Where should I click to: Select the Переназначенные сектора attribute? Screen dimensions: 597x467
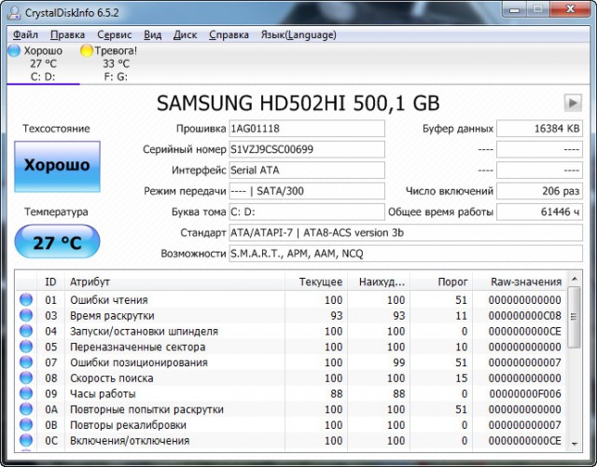[291, 347]
